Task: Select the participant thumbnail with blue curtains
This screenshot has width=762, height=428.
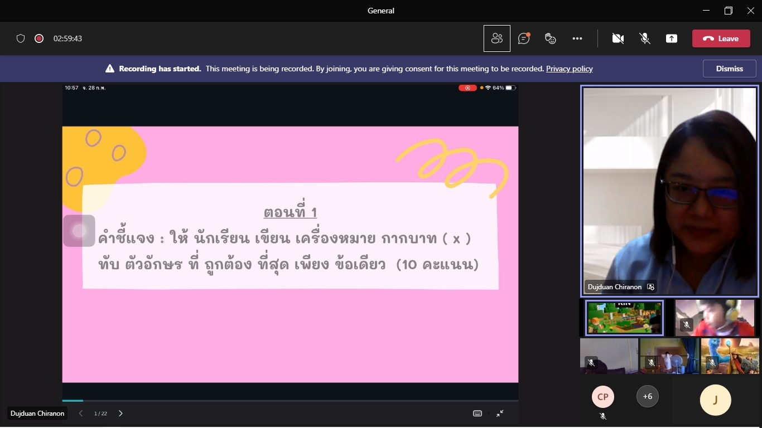Action: tap(669, 356)
